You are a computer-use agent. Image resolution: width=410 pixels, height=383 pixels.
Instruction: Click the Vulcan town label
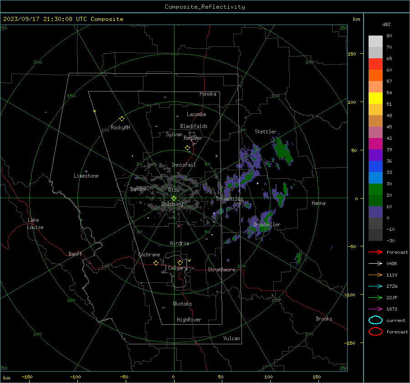(x=231, y=338)
